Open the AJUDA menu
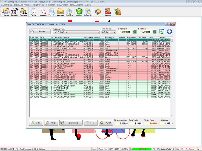Image resolution: width=202 pixels, height=151 pixels. pyautogui.click(x=88, y=5)
